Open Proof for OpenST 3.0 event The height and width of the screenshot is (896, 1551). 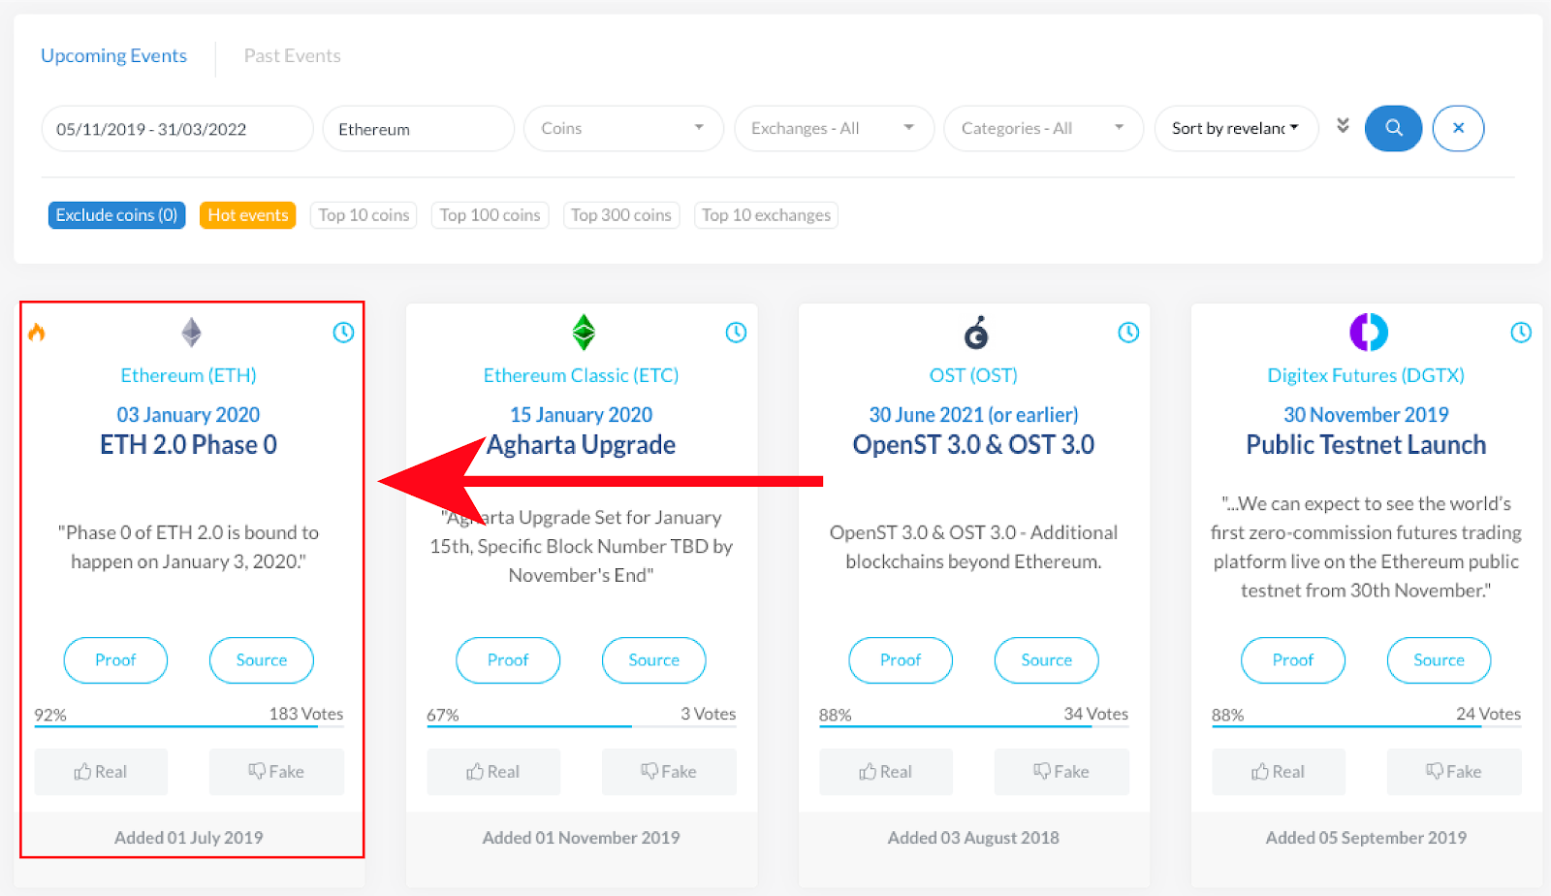tap(901, 660)
